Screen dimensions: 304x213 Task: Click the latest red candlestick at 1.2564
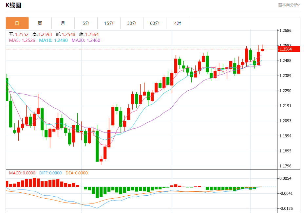tap(262, 50)
